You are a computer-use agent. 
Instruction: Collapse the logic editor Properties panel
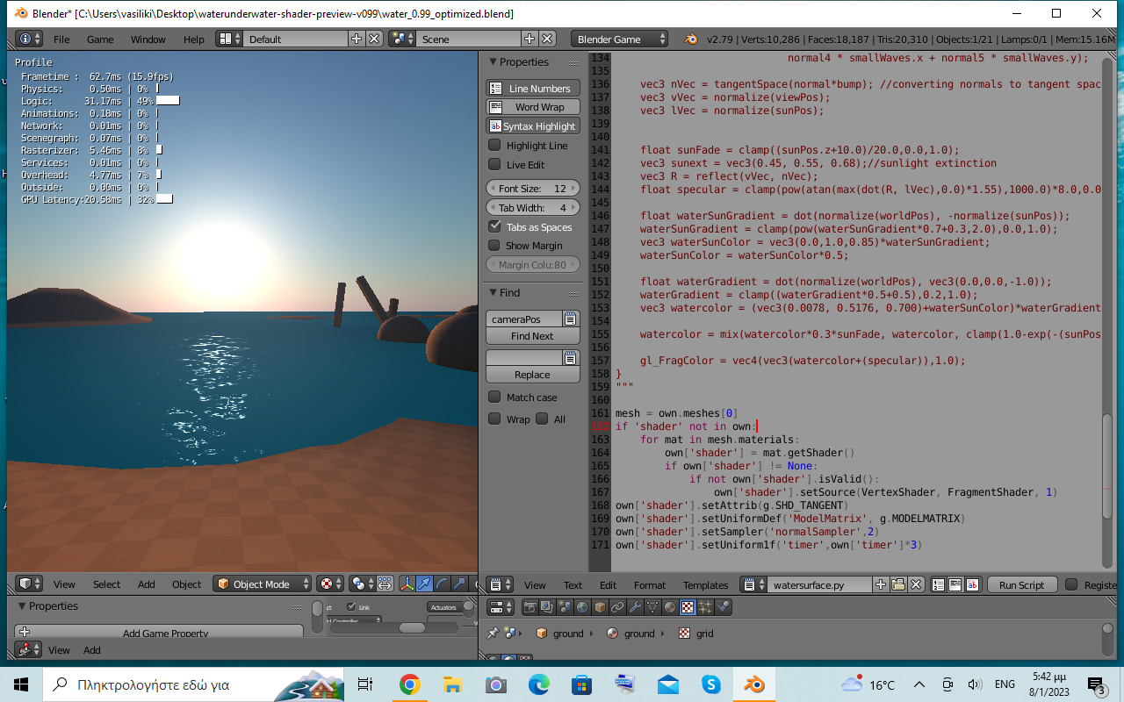(x=21, y=606)
